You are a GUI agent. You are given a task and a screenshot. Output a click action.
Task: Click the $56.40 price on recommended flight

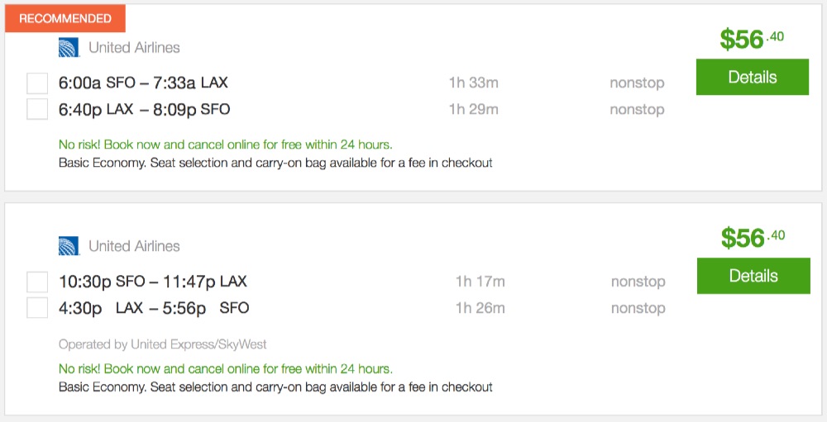click(751, 39)
